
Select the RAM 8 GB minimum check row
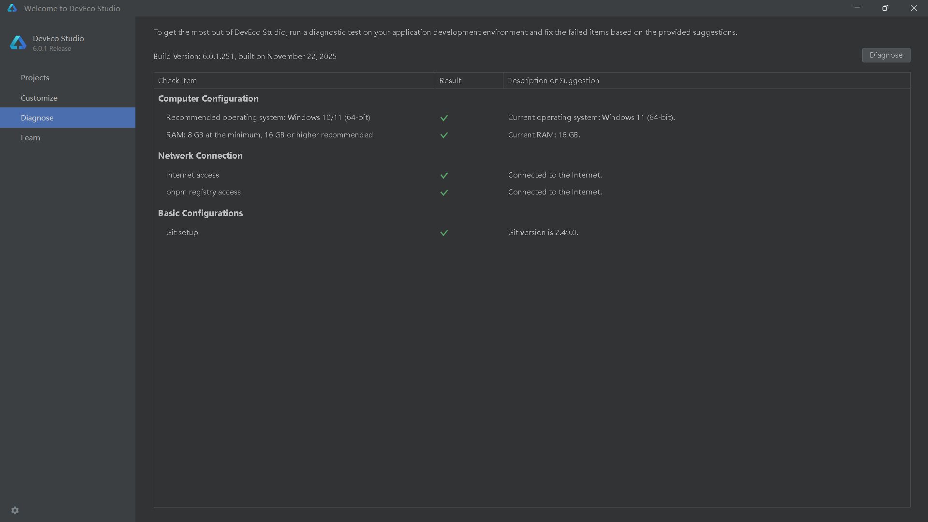coord(269,135)
